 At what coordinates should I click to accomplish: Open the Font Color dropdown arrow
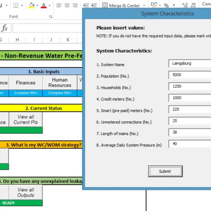point(50,6)
